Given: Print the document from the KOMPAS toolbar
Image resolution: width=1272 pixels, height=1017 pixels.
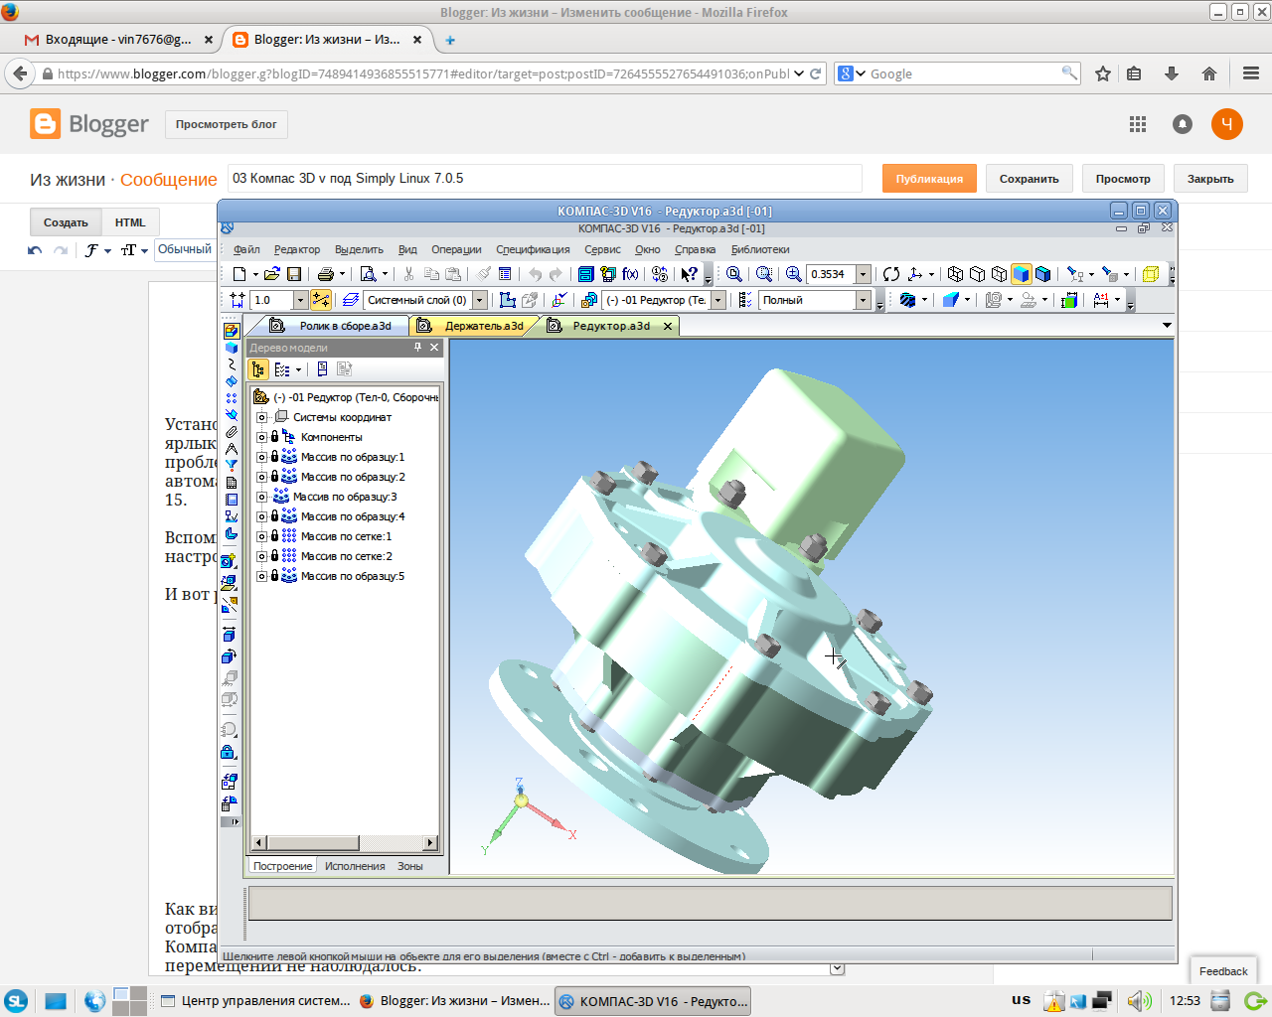Looking at the screenshot, I should tap(325, 274).
